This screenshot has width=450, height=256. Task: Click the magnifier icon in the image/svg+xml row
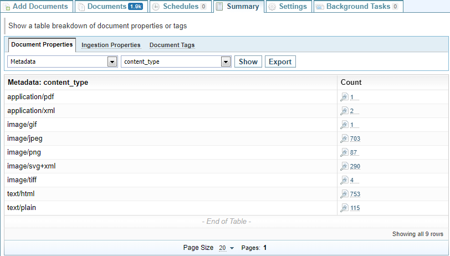coord(344,166)
